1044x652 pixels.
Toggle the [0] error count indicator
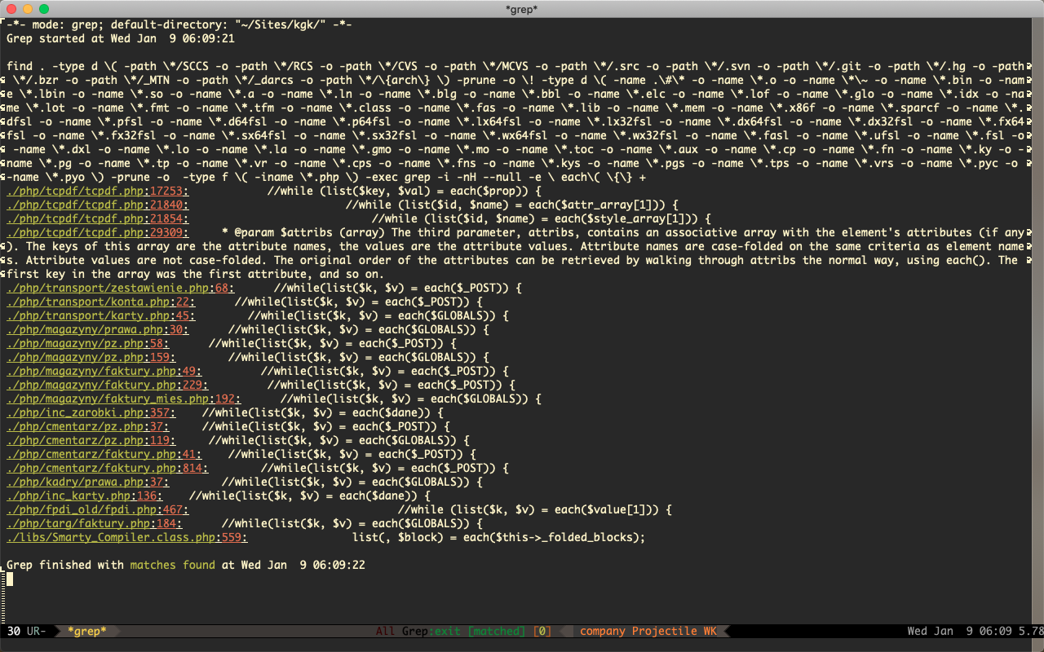[x=542, y=631]
